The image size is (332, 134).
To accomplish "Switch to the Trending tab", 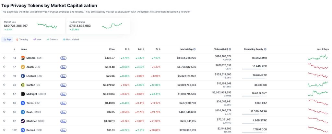I will [22, 39].
